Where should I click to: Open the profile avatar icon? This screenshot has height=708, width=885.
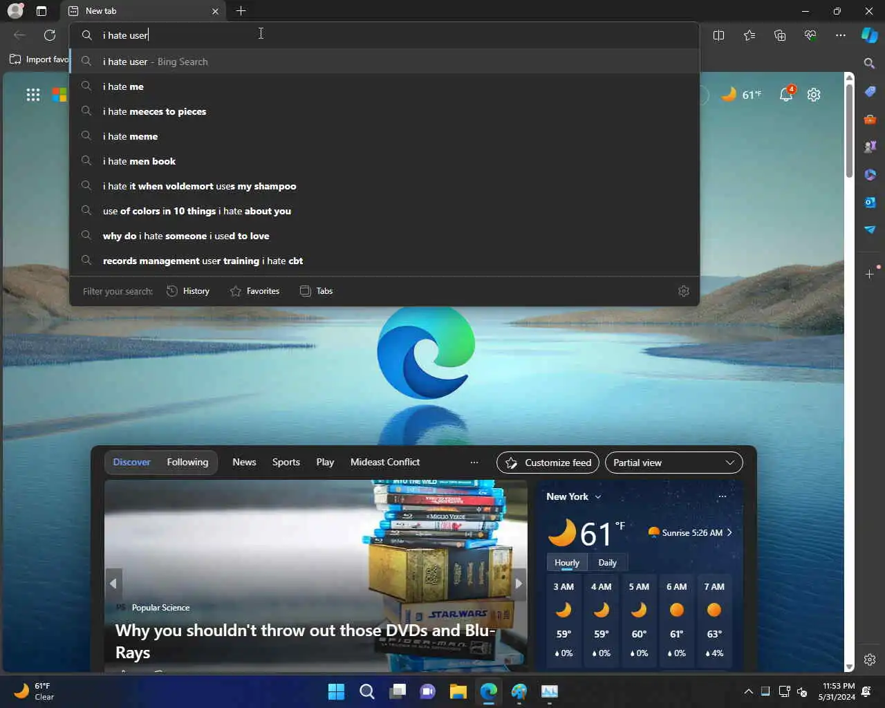(x=15, y=11)
